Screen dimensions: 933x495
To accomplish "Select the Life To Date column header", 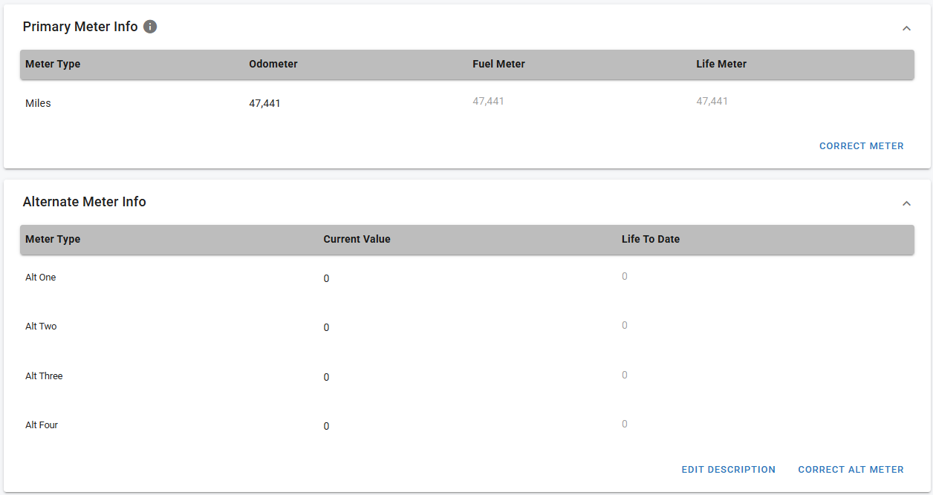I will pyautogui.click(x=650, y=239).
